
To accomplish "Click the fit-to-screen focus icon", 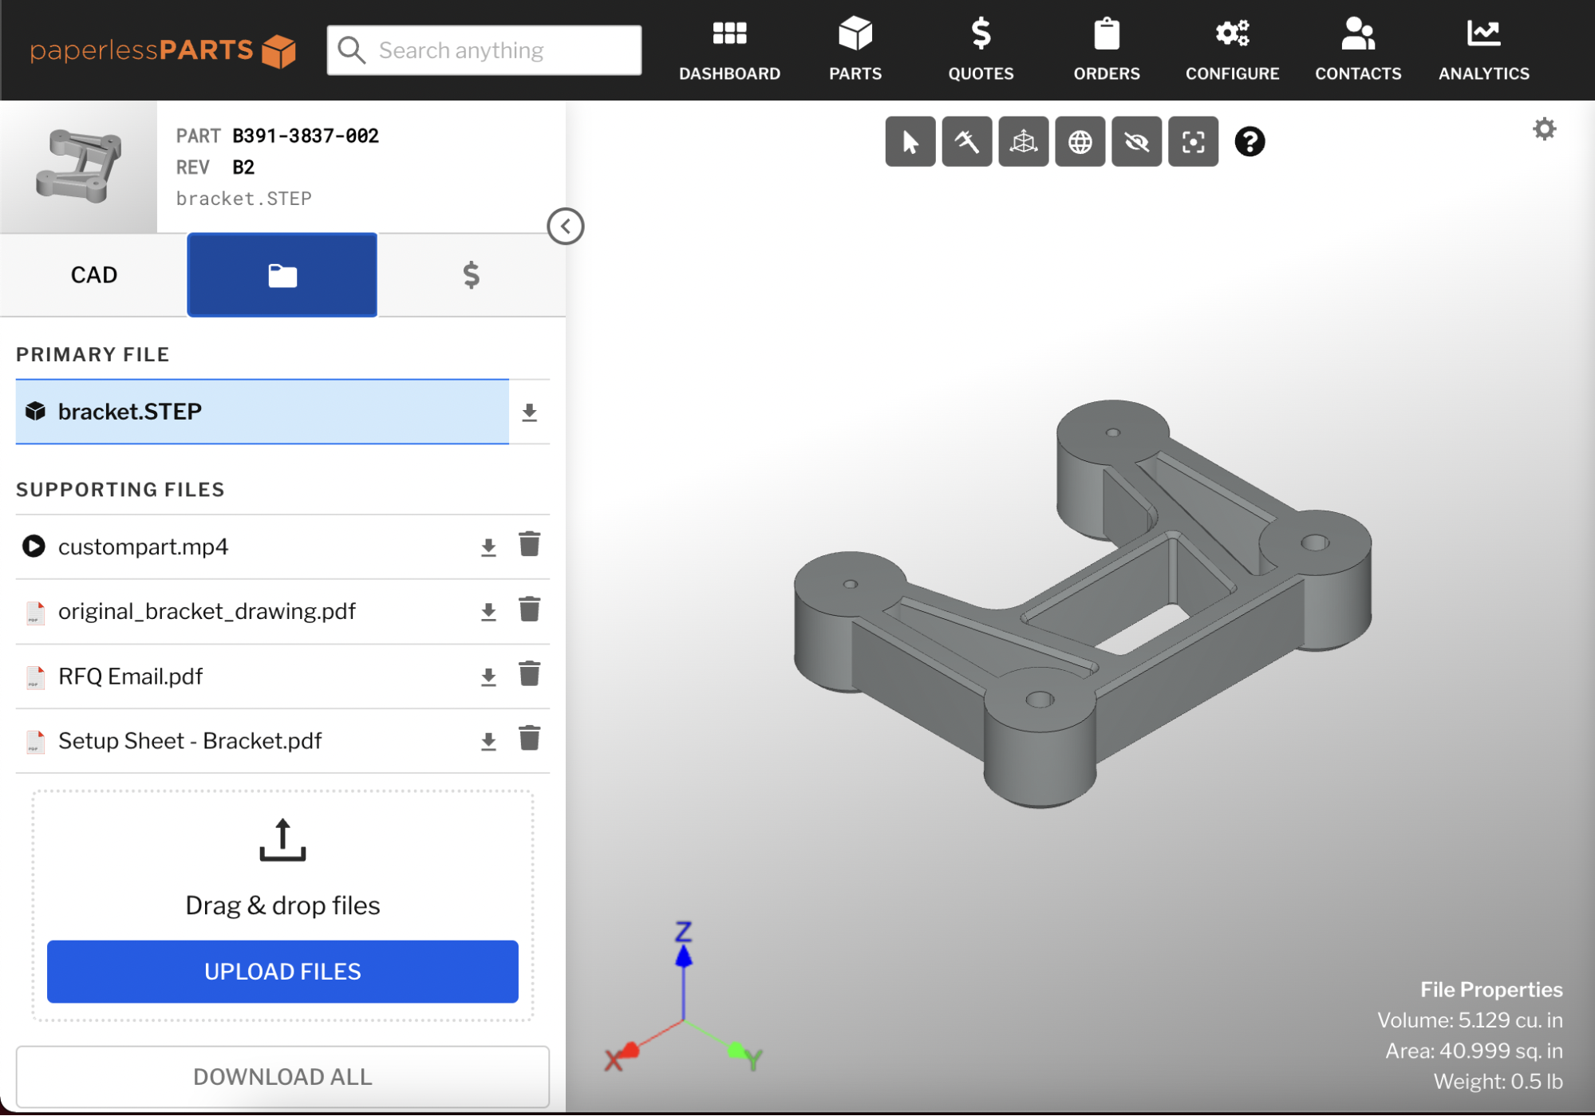I will (1193, 142).
